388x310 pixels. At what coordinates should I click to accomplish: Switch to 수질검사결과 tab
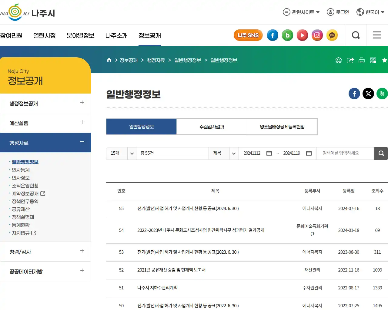[x=212, y=127]
